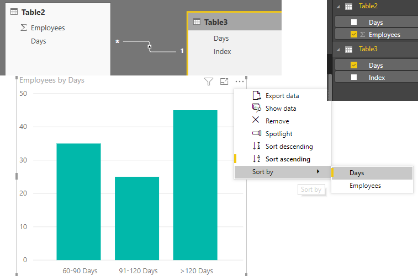Click the sigma icon next to Employees in Table2 card
The height and width of the screenshot is (276, 418).
coord(24,28)
